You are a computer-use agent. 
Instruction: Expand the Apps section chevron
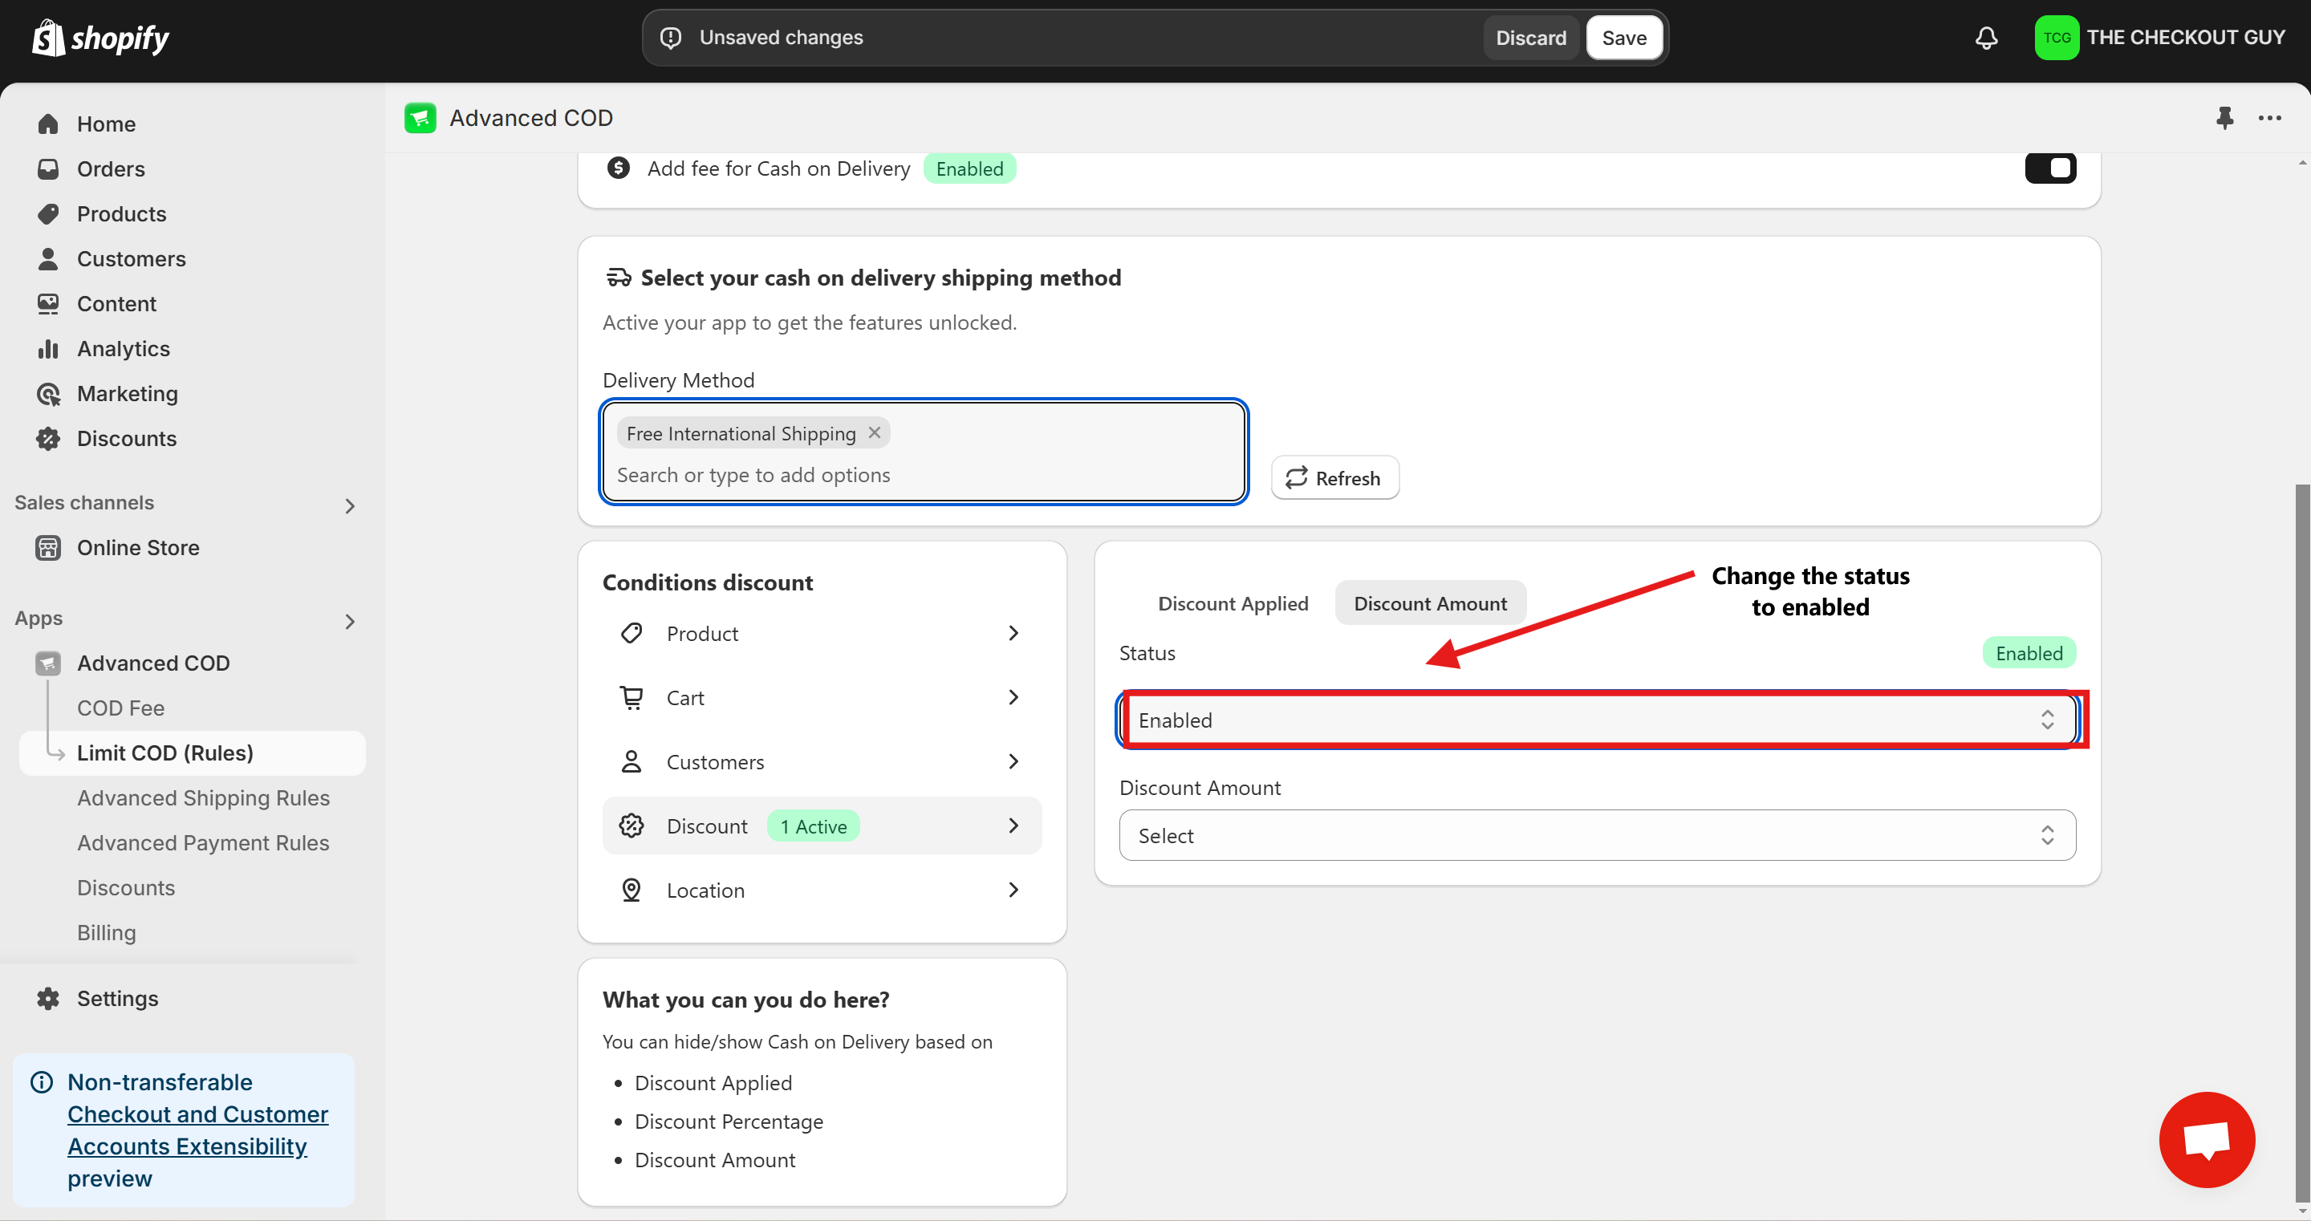[350, 622]
